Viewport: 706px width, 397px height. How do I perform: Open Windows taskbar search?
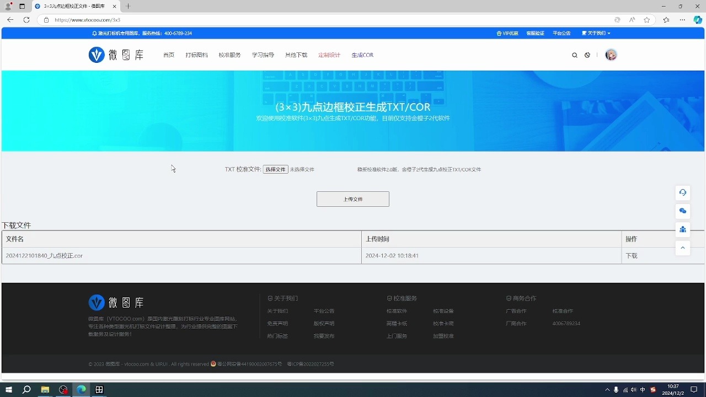click(26, 390)
